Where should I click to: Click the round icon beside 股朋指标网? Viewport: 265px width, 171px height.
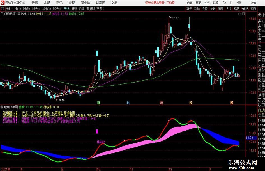pyautogui.click(x=2, y=107)
